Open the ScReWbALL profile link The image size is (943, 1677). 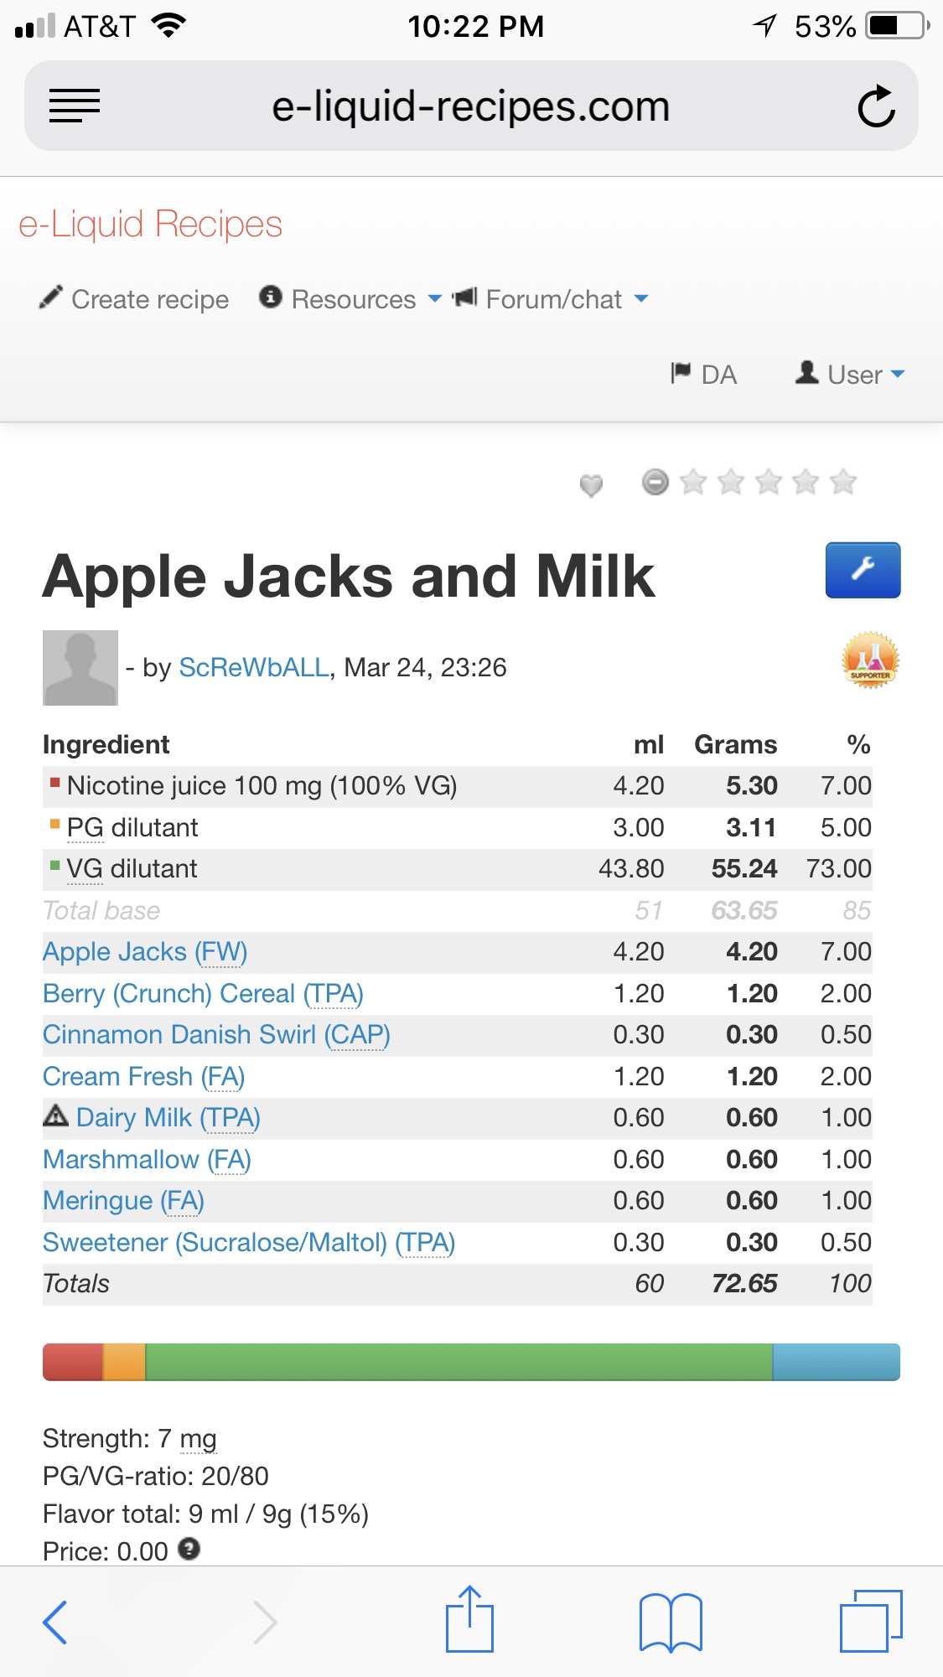[x=252, y=667]
